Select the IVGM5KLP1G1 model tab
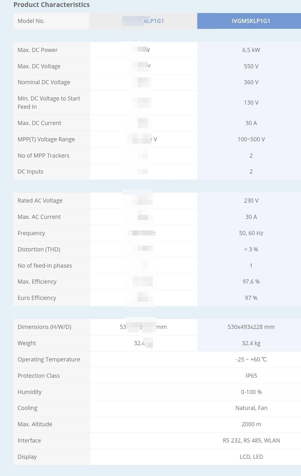This screenshot has height=476, width=301. pos(251,21)
